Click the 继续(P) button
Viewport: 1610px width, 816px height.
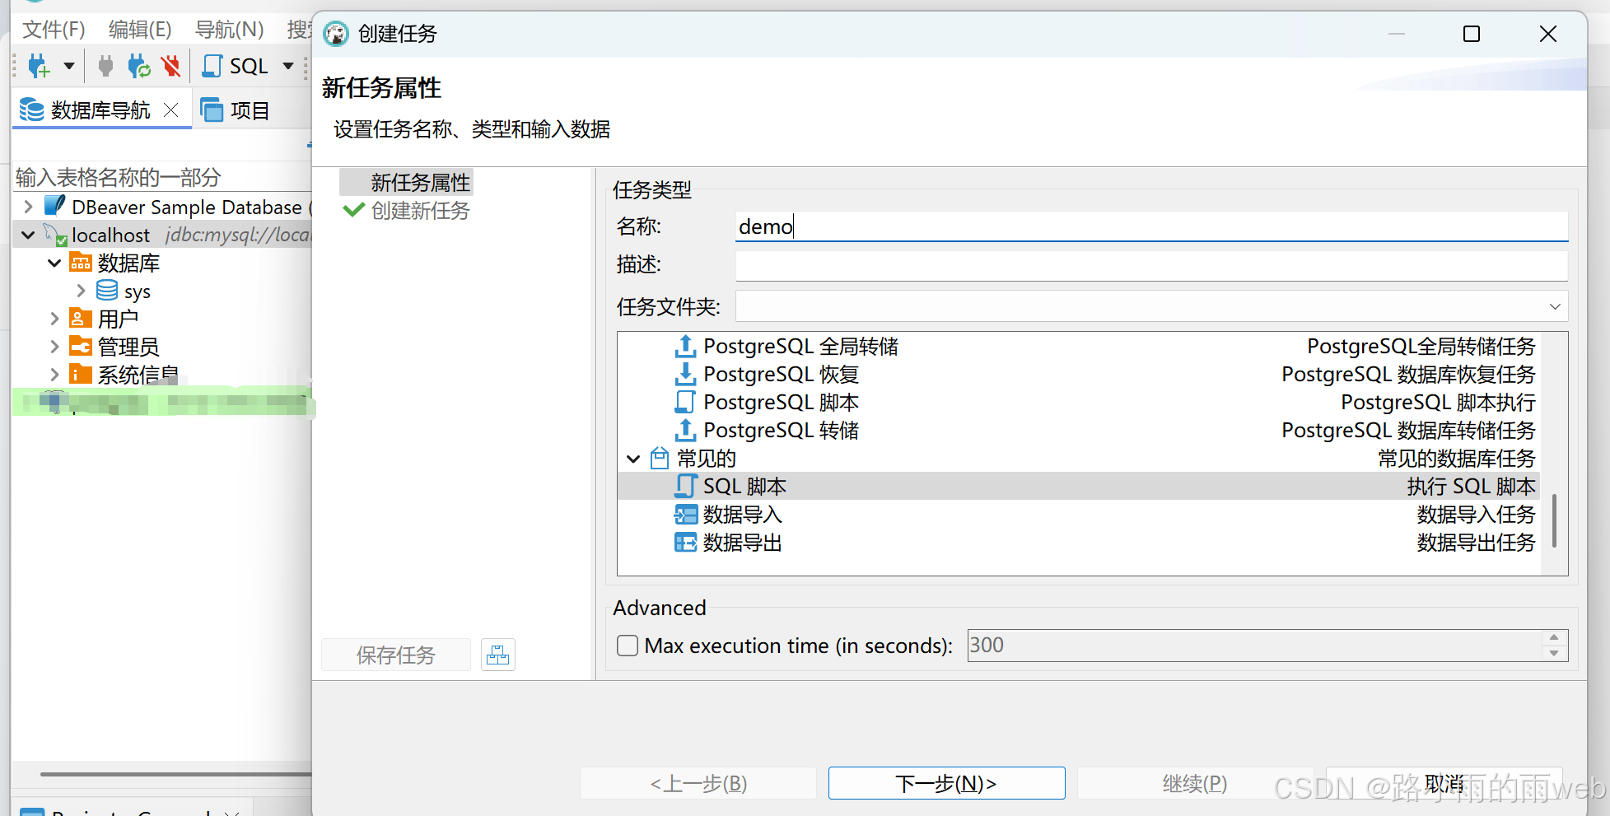pos(1194,783)
